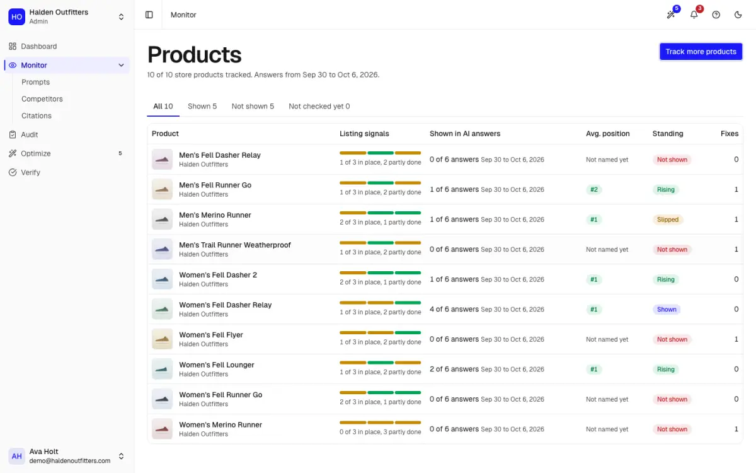The height and width of the screenshot is (473, 756).
Task: Click Men's Trail Runner Weatherproof thumbnail
Action: point(162,249)
